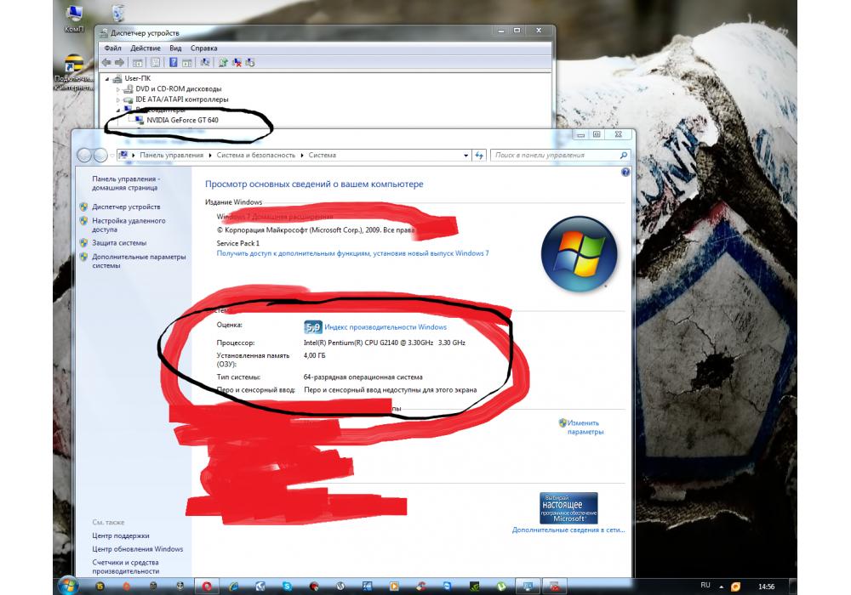Select the User-ПК tree root
Image resolution: width=851 pixels, height=595 pixels.
tap(137, 78)
